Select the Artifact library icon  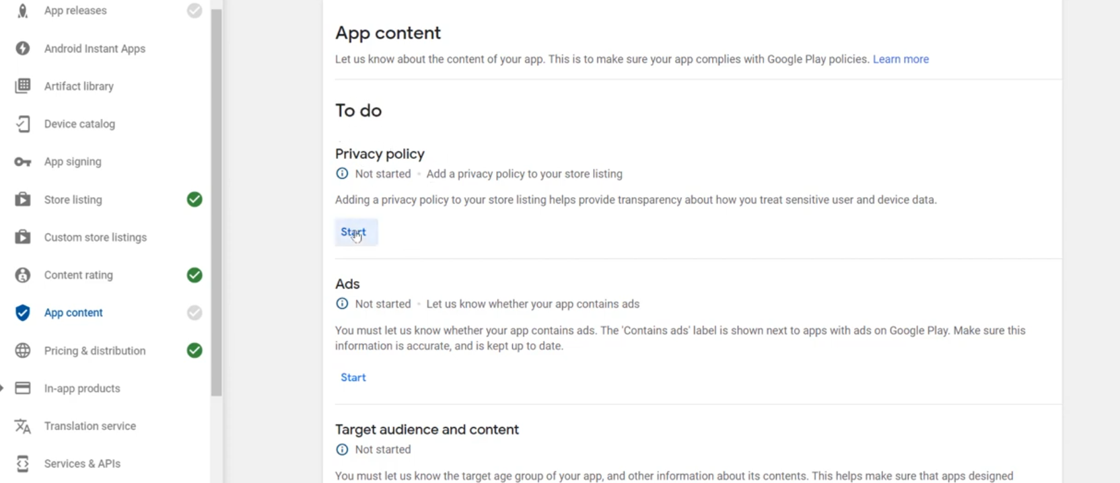pos(23,86)
